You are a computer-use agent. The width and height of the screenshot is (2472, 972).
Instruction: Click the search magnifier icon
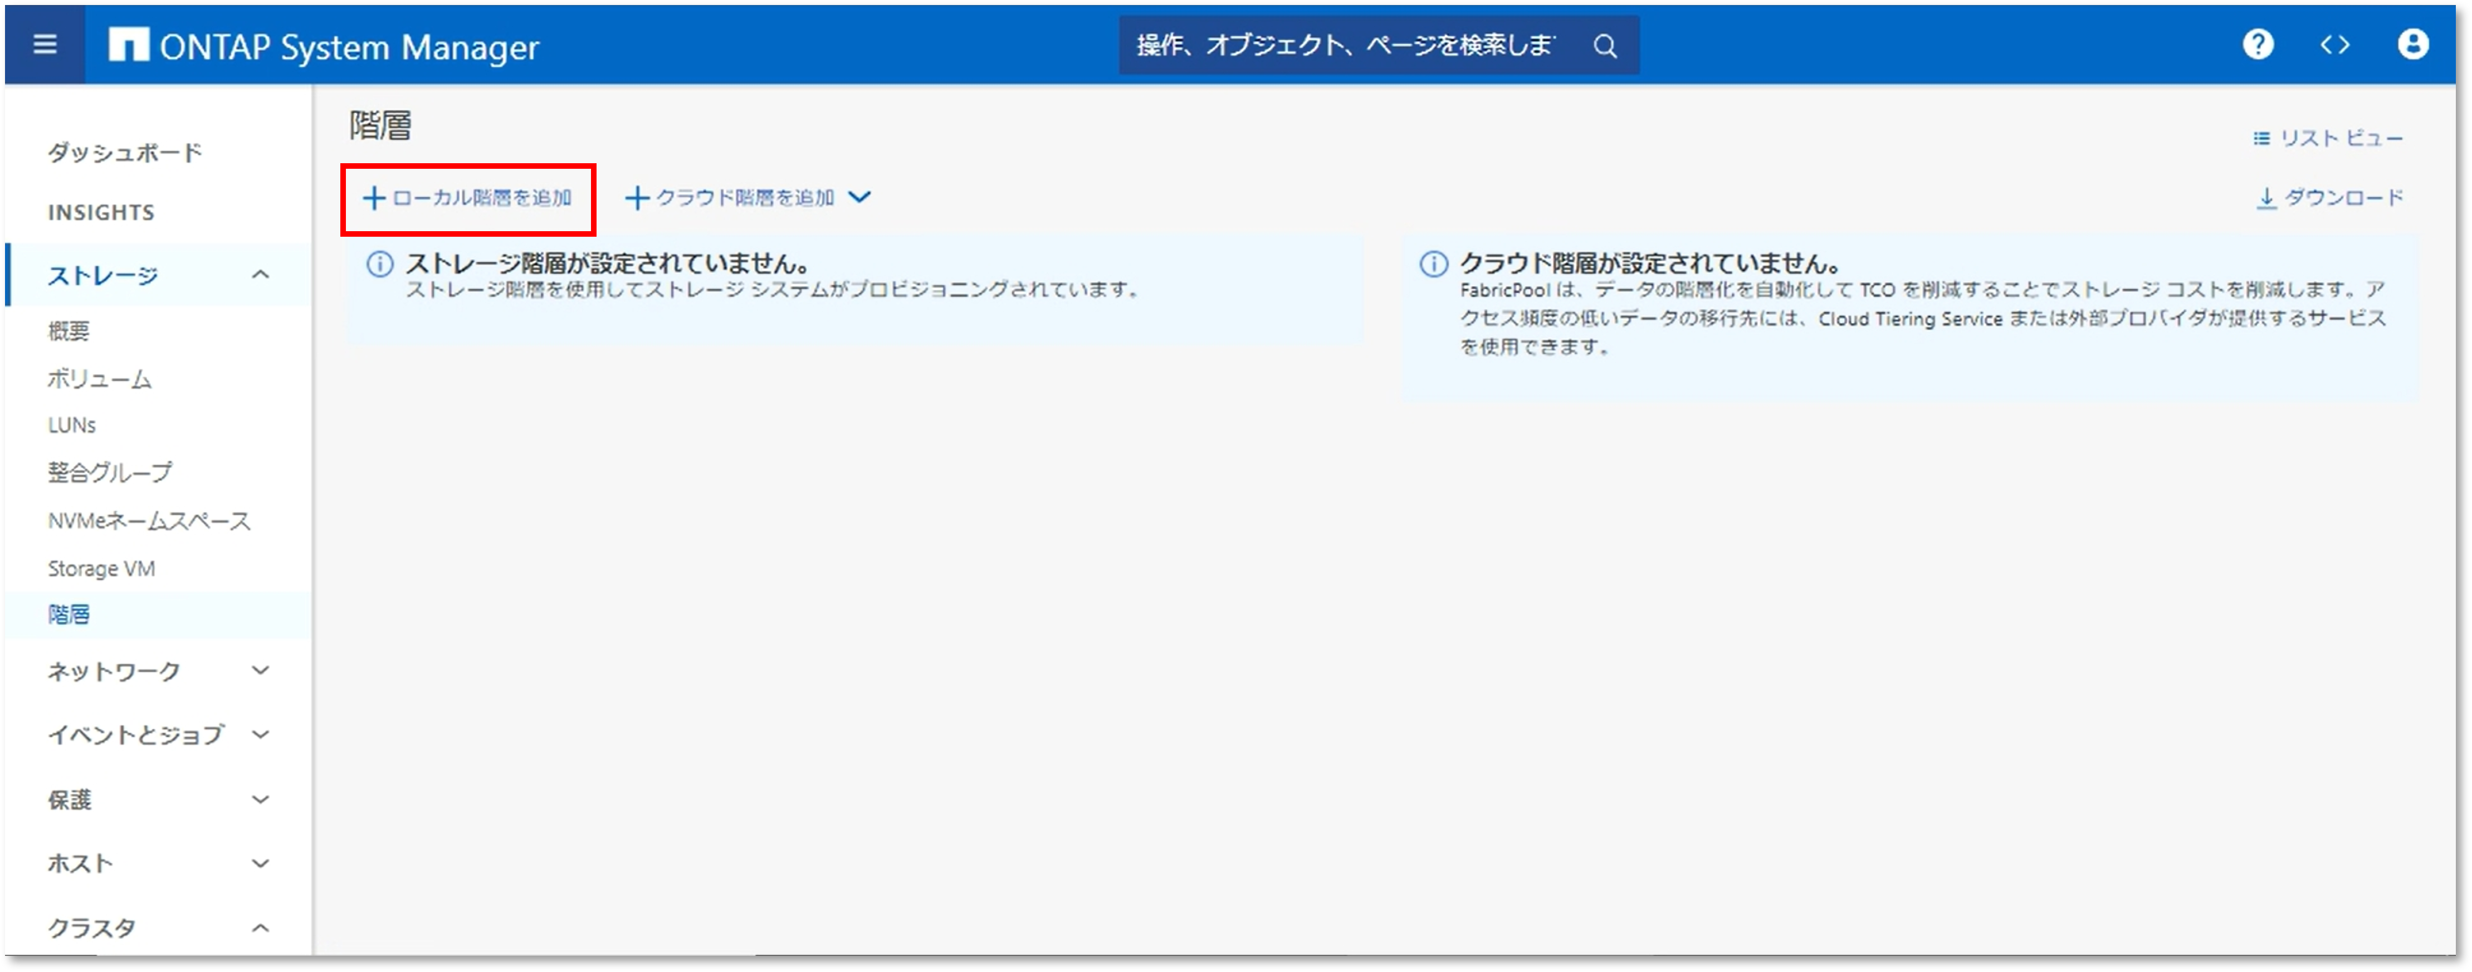[1605, 45]
